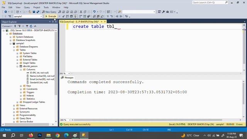Click the Results to Grid icon
This screenshot has height=139, width=247.
[x=98, y=16]
